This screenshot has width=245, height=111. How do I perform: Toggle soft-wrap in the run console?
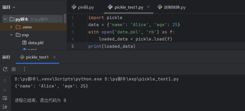coord(5,98)
